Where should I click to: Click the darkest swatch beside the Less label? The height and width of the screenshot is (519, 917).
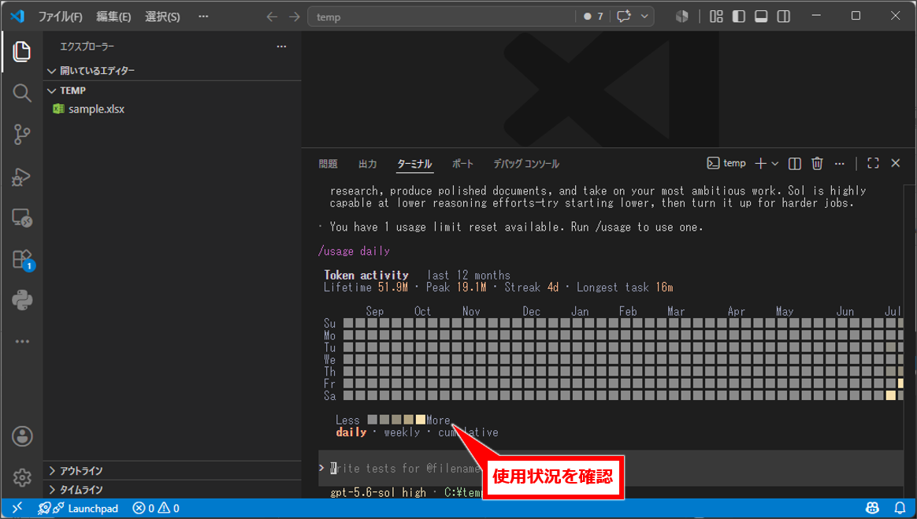[x=372, y=420]
